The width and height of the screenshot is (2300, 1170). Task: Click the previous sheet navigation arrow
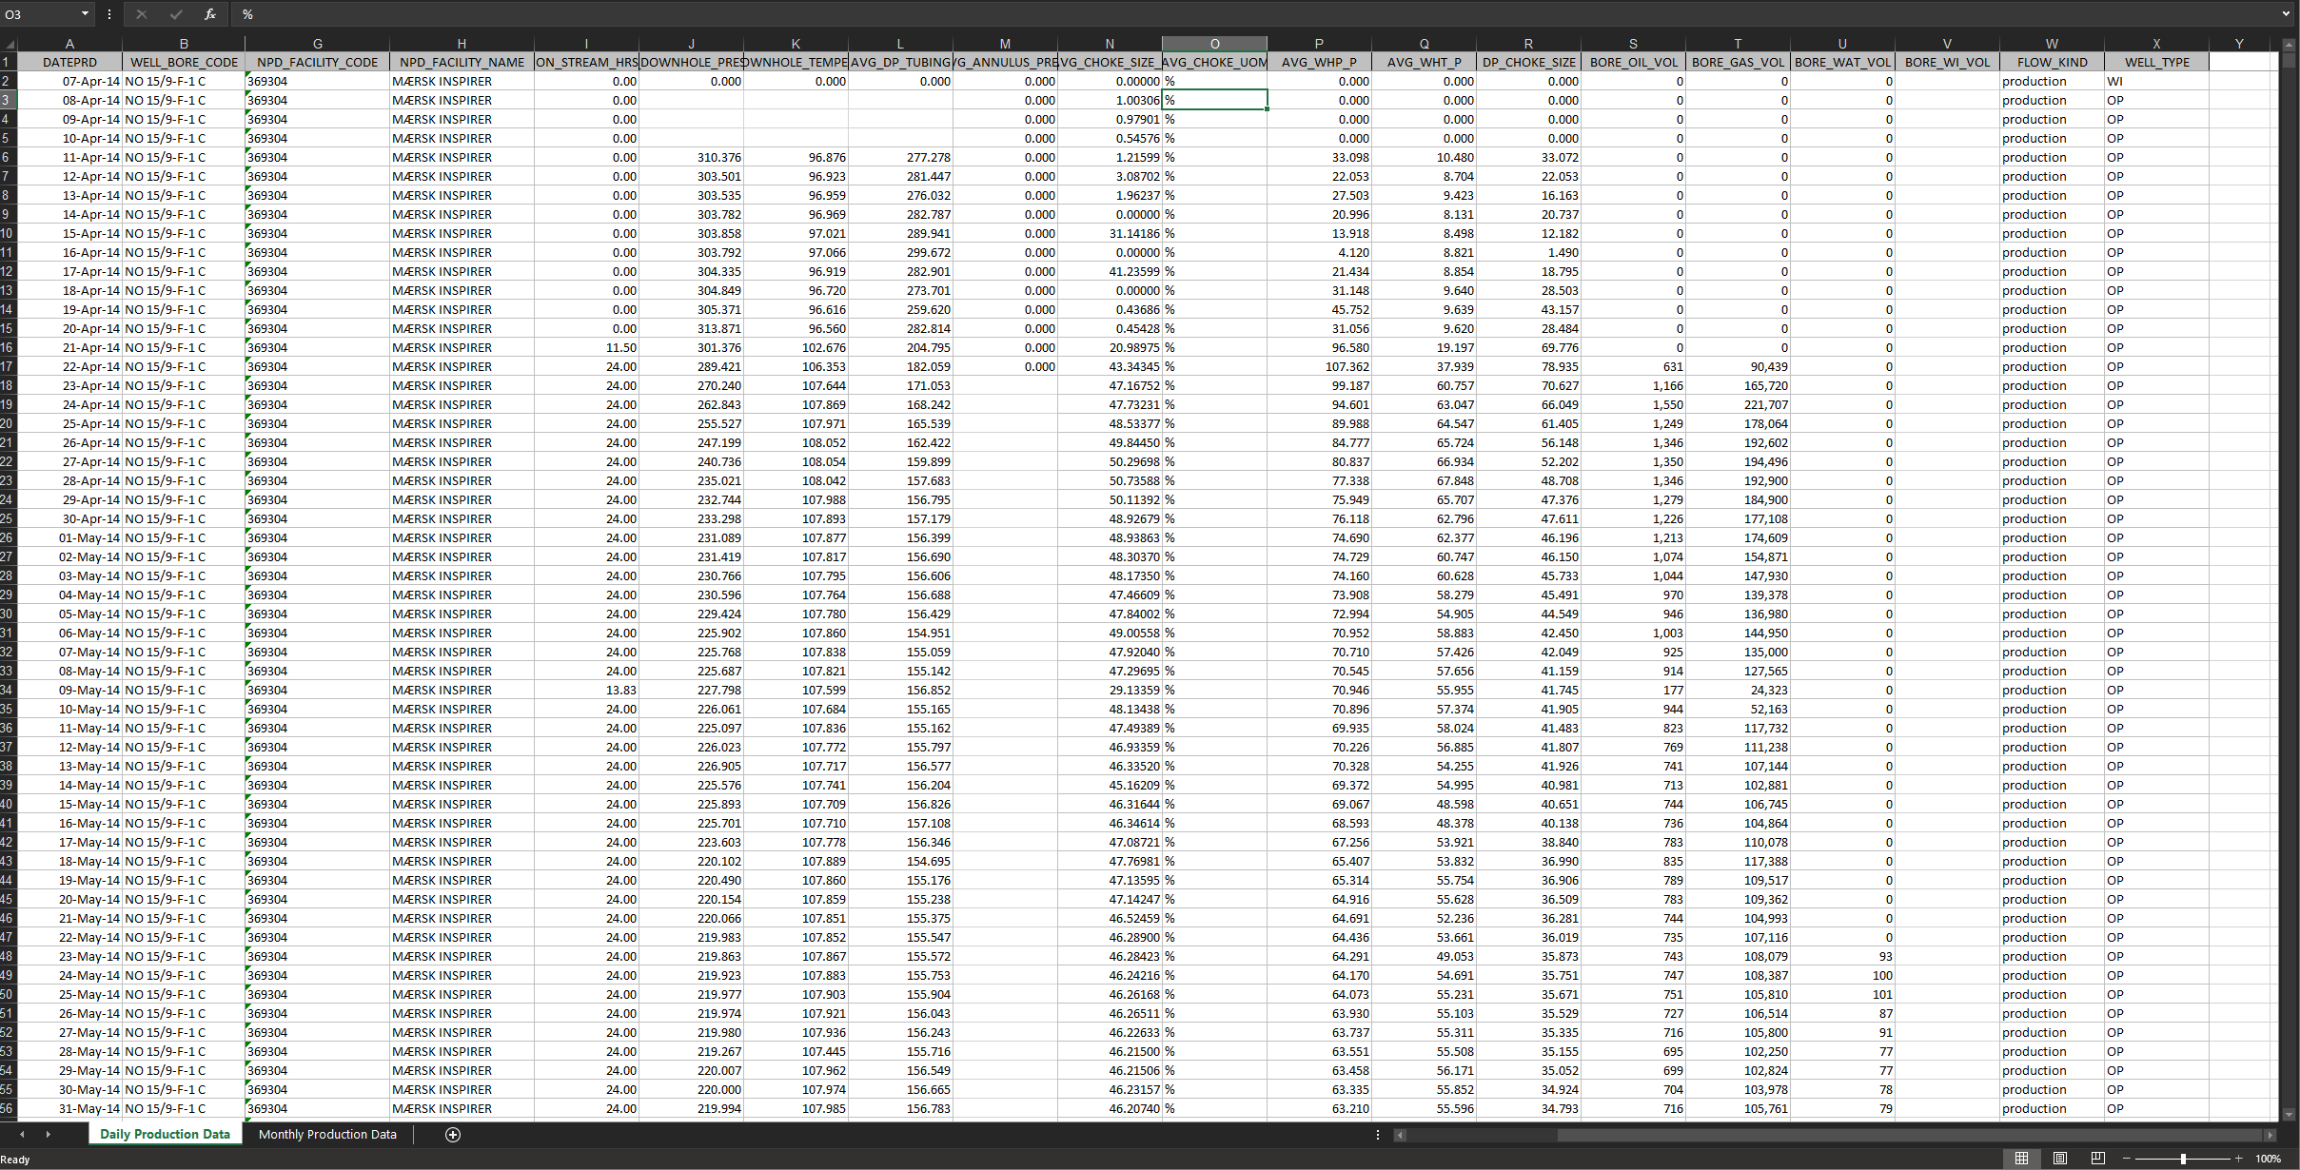coord(20,1134)
